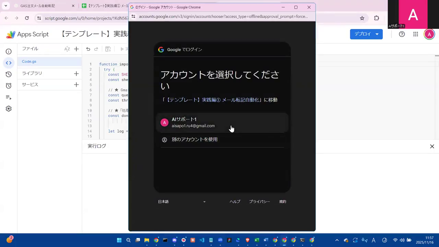439x247 pixels.
Task: Run the script with the play icon
Action: [x=122, y=49]
